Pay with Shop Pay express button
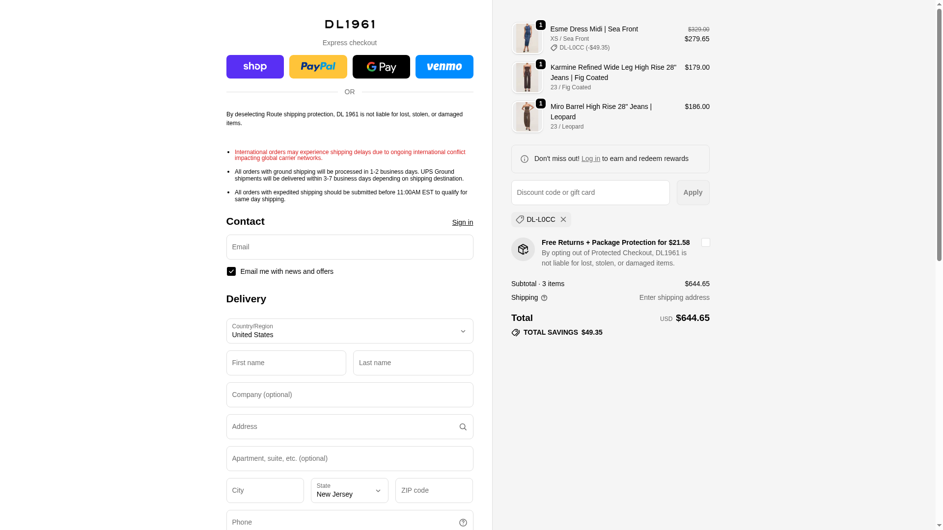The width and height of the screenshot is (943, 530). [x=255, y=67]
